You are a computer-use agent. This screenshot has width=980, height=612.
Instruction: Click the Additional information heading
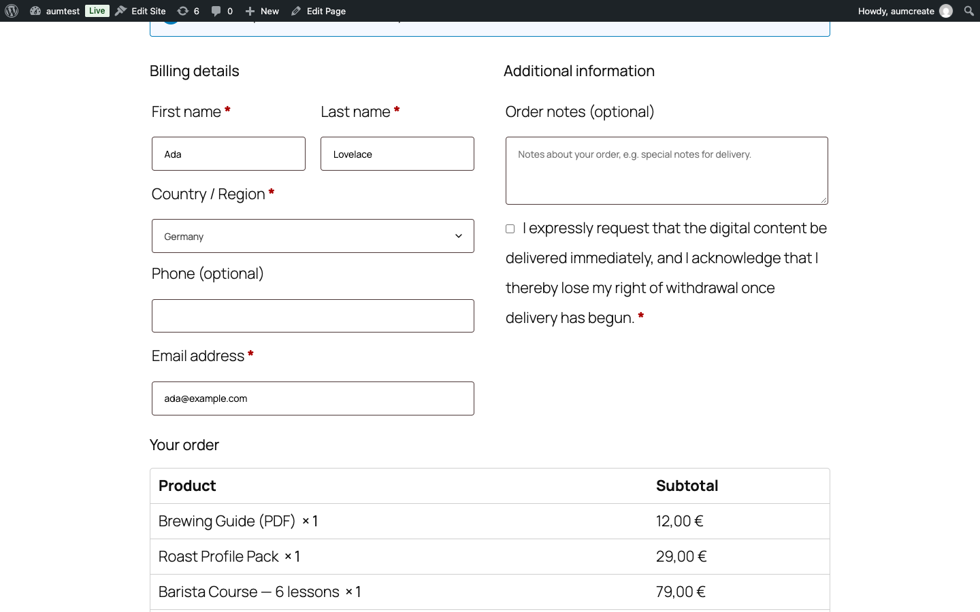click(579, 71)
